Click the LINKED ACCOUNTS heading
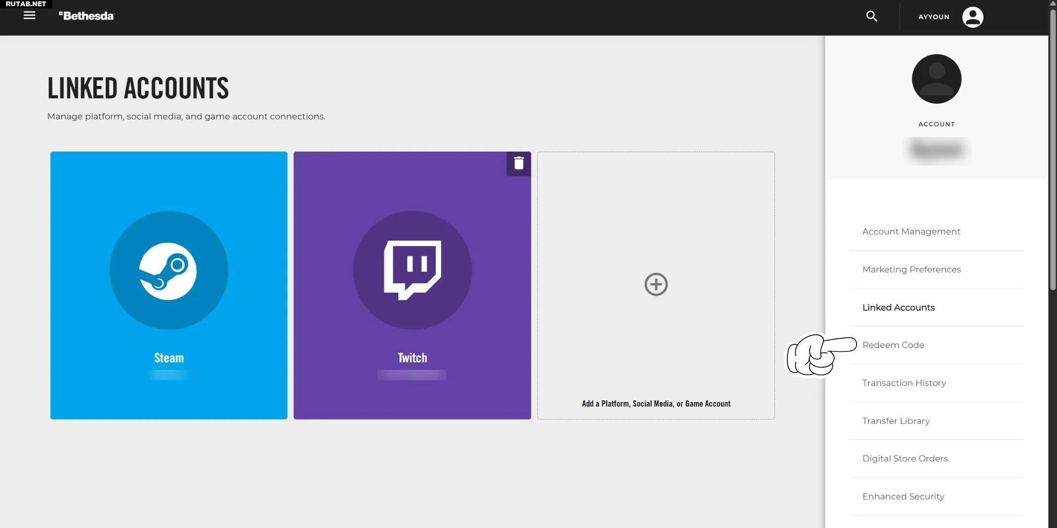 (x=138, y=88)
